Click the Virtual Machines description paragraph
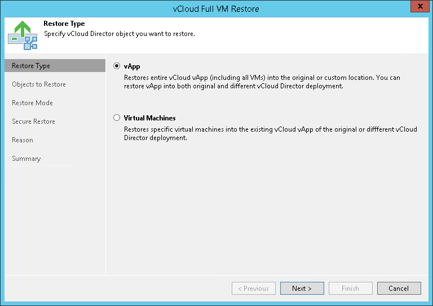The width and height of the screenshot is (433, 306). coord(270,133)
